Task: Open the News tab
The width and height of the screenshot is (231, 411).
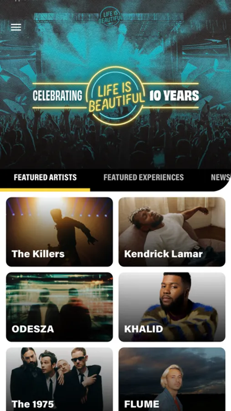Action: 220,178
